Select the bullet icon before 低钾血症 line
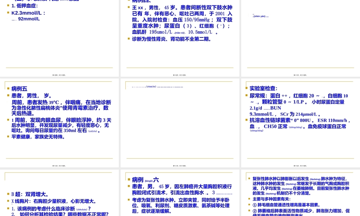 click(x=8, y=6)
